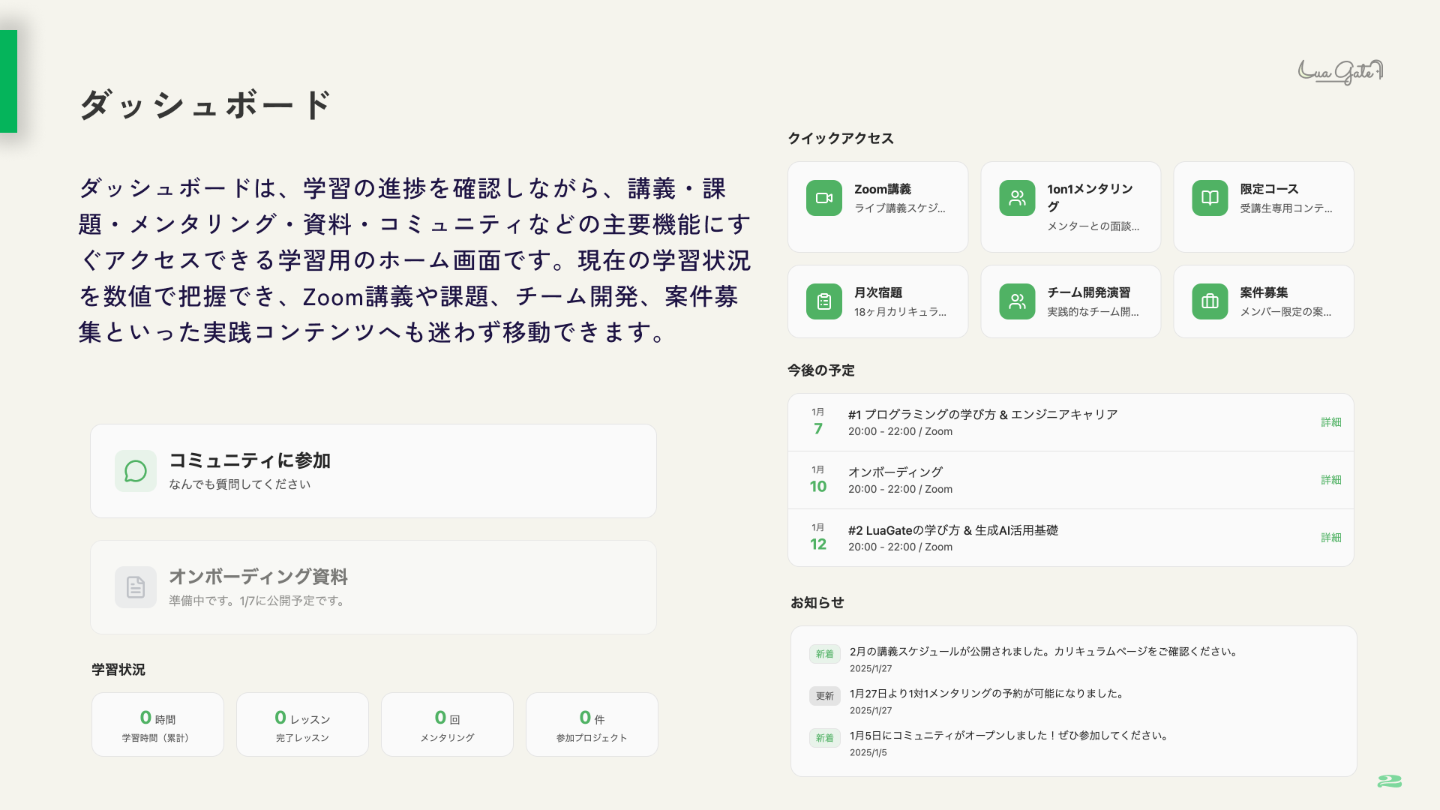
Task: Open the コミュニティがオープン announcement
Action: (1009, 736)
